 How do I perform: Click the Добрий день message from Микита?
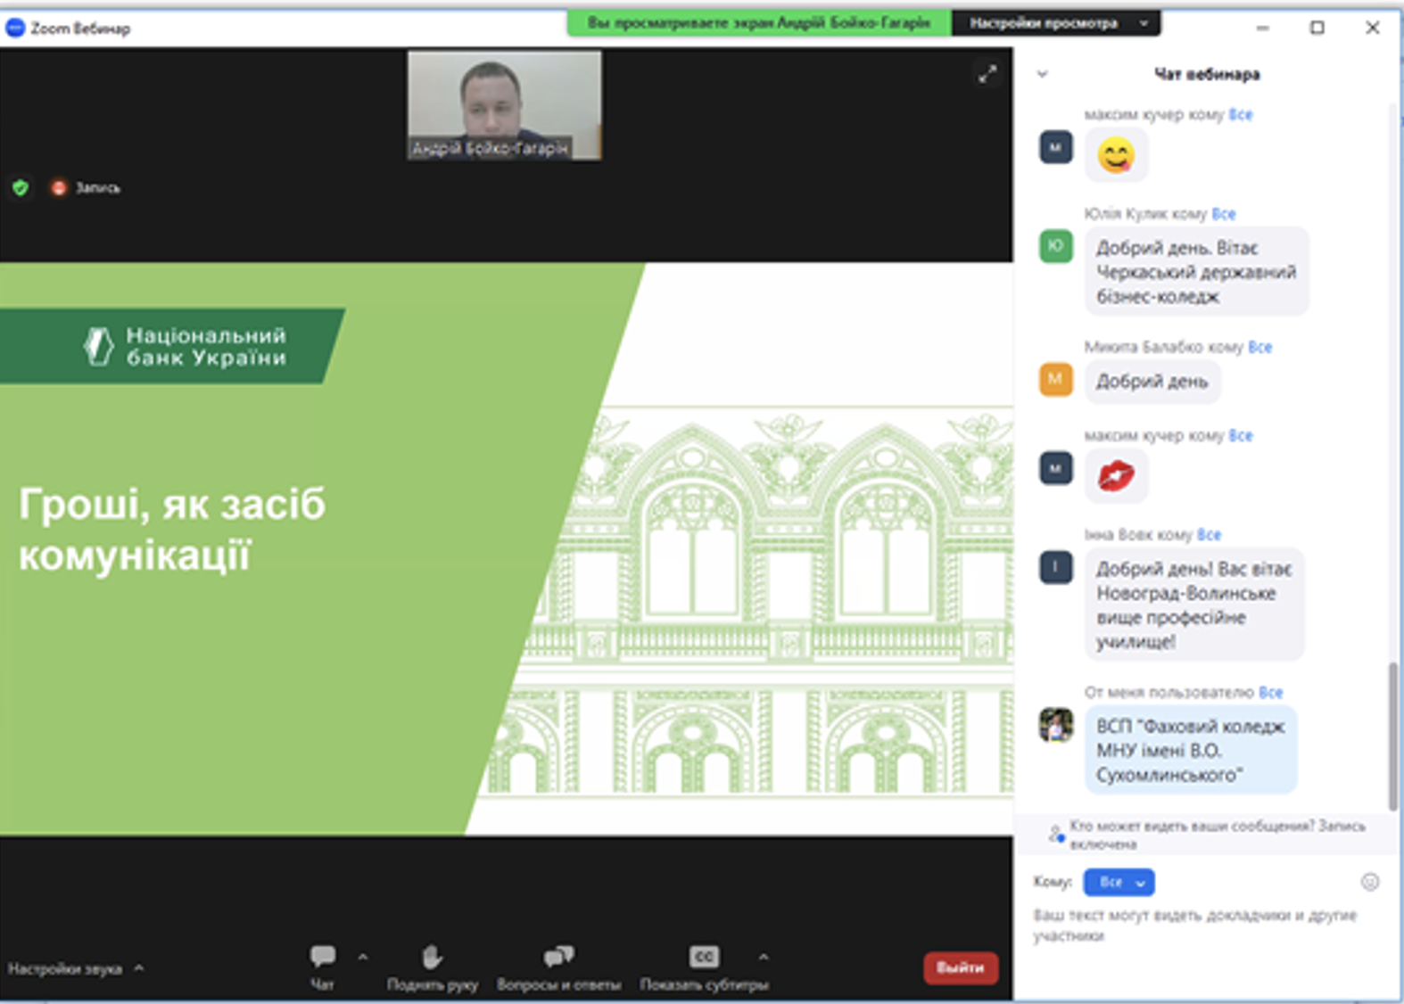click(x=1152, y=382)
